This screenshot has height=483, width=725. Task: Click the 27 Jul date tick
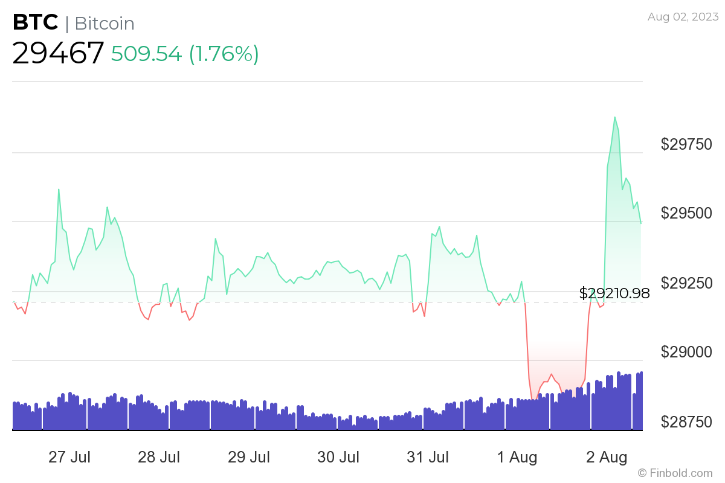[x=69, y=457]
